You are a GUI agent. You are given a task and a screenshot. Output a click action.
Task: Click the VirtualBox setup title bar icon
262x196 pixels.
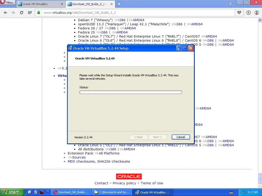pos(70,48)
